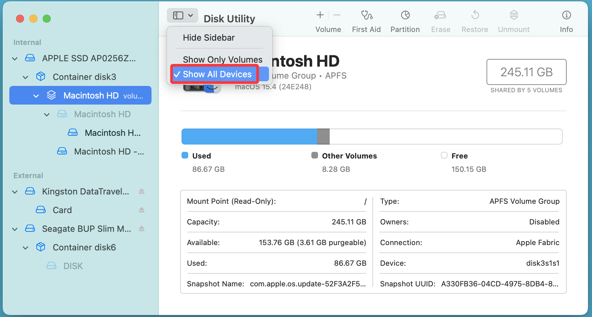The height and width of the screenshot is (317, 592).
Task: Choose Hide Sidebar from menu
Action: pyautogui.click(x=209, y=38)
